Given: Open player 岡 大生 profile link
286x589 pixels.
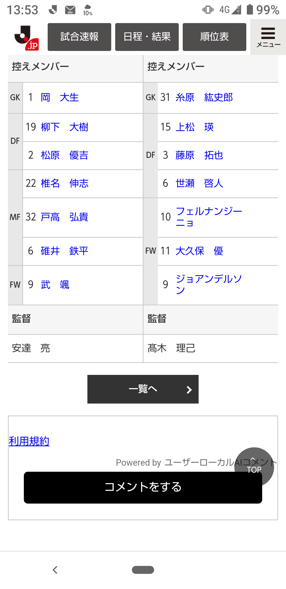Looking at the screenshot, I should point(60,98).
